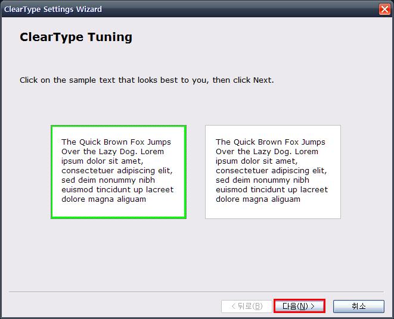This screenshot has width=394, height=319.
Task: Click the 취소 cancel button
Action: click(359, 306)
